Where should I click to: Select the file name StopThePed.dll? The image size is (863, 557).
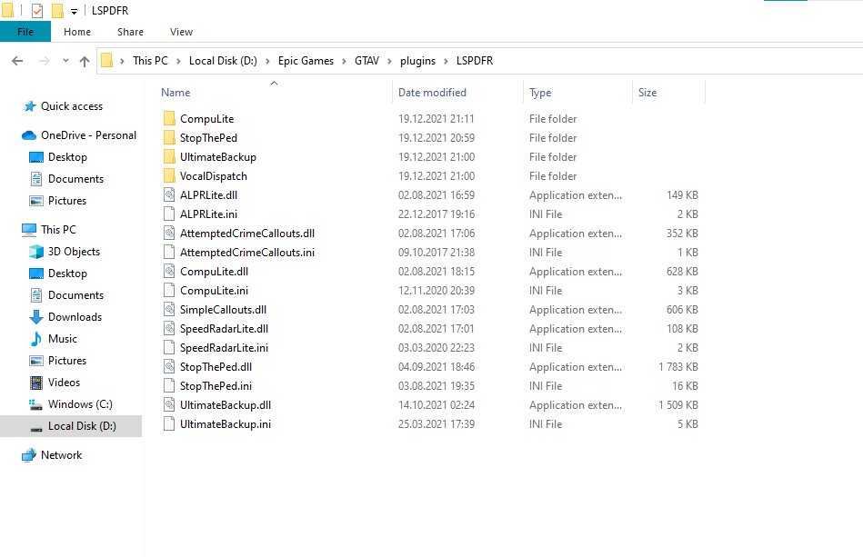[x=216, y=367]
